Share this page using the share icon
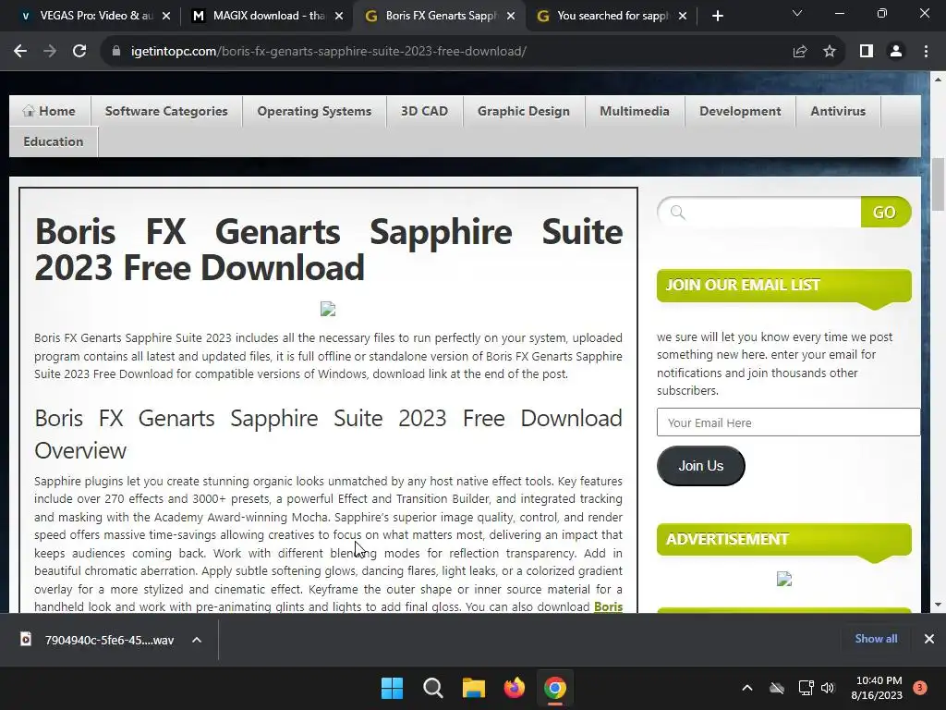946x710 pixels. tap(800, 52)
